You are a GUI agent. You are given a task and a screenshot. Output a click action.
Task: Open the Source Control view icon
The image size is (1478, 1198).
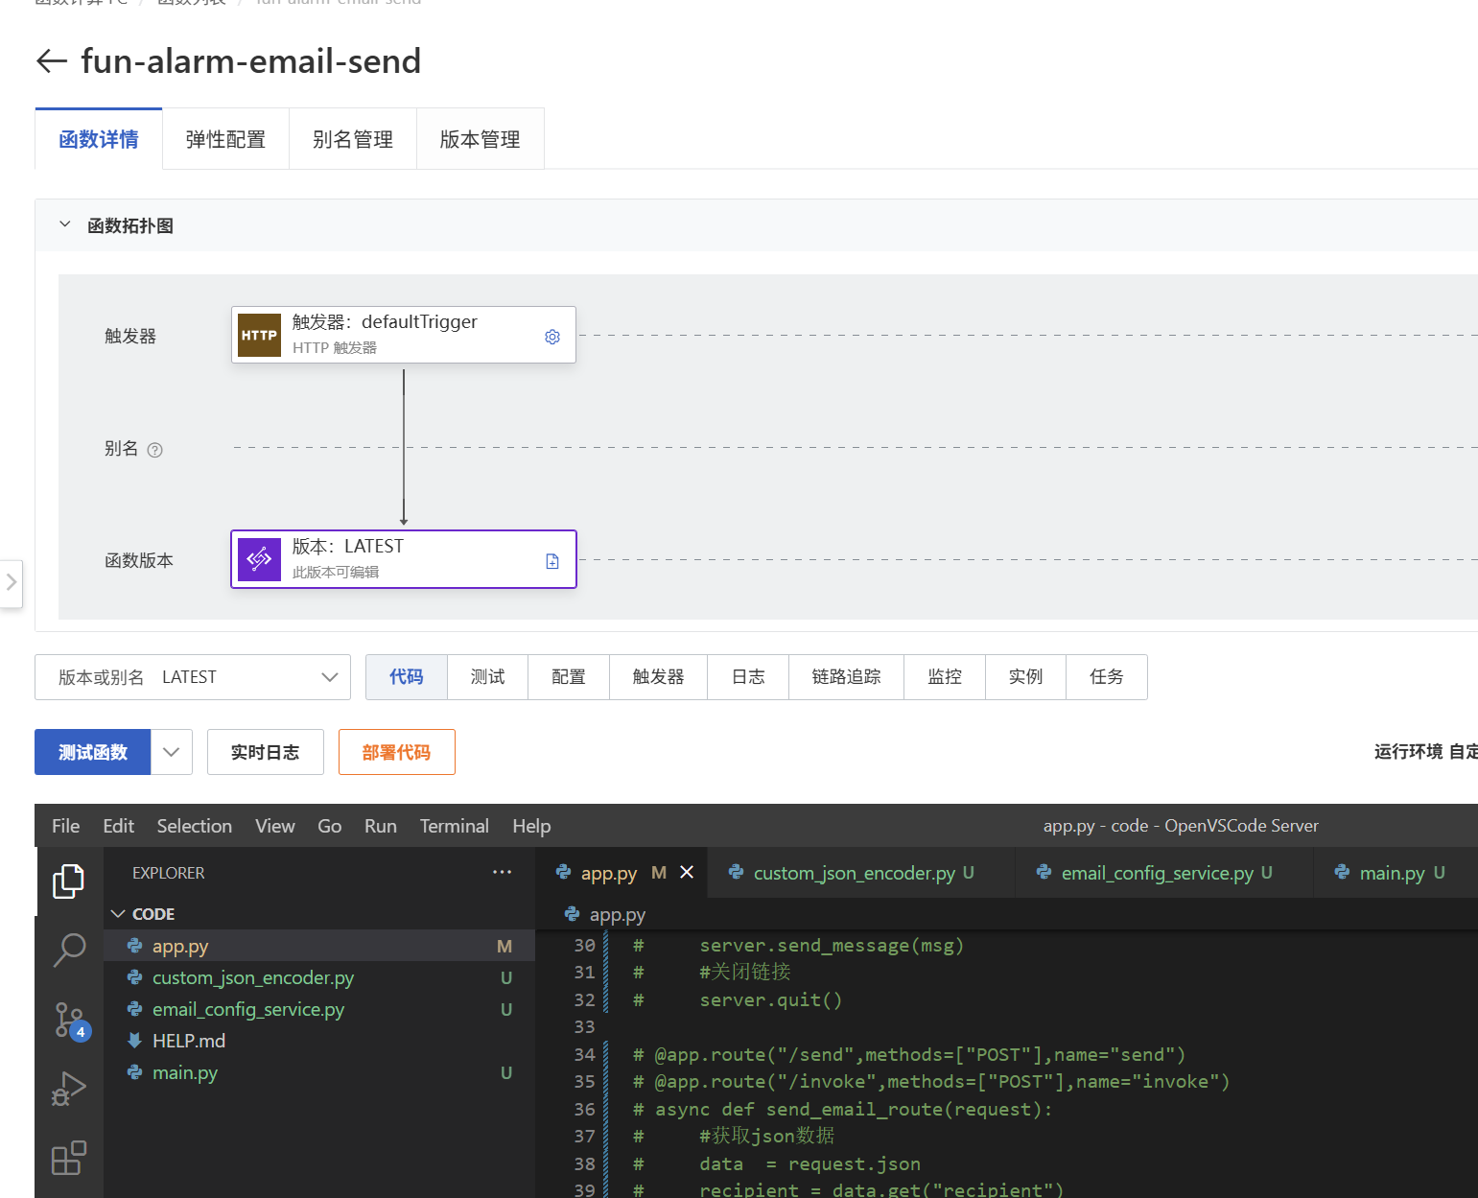click(70, 1021)
